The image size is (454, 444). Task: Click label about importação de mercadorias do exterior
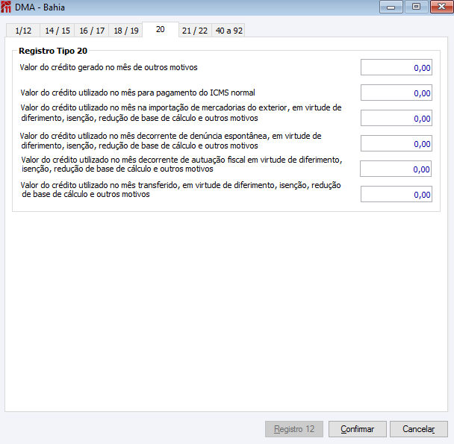coord(181,113)
